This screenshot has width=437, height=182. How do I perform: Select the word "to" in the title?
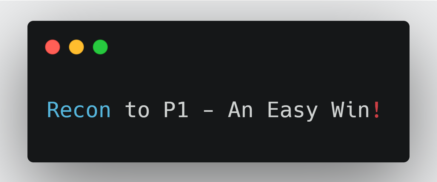tap(137, 110)
